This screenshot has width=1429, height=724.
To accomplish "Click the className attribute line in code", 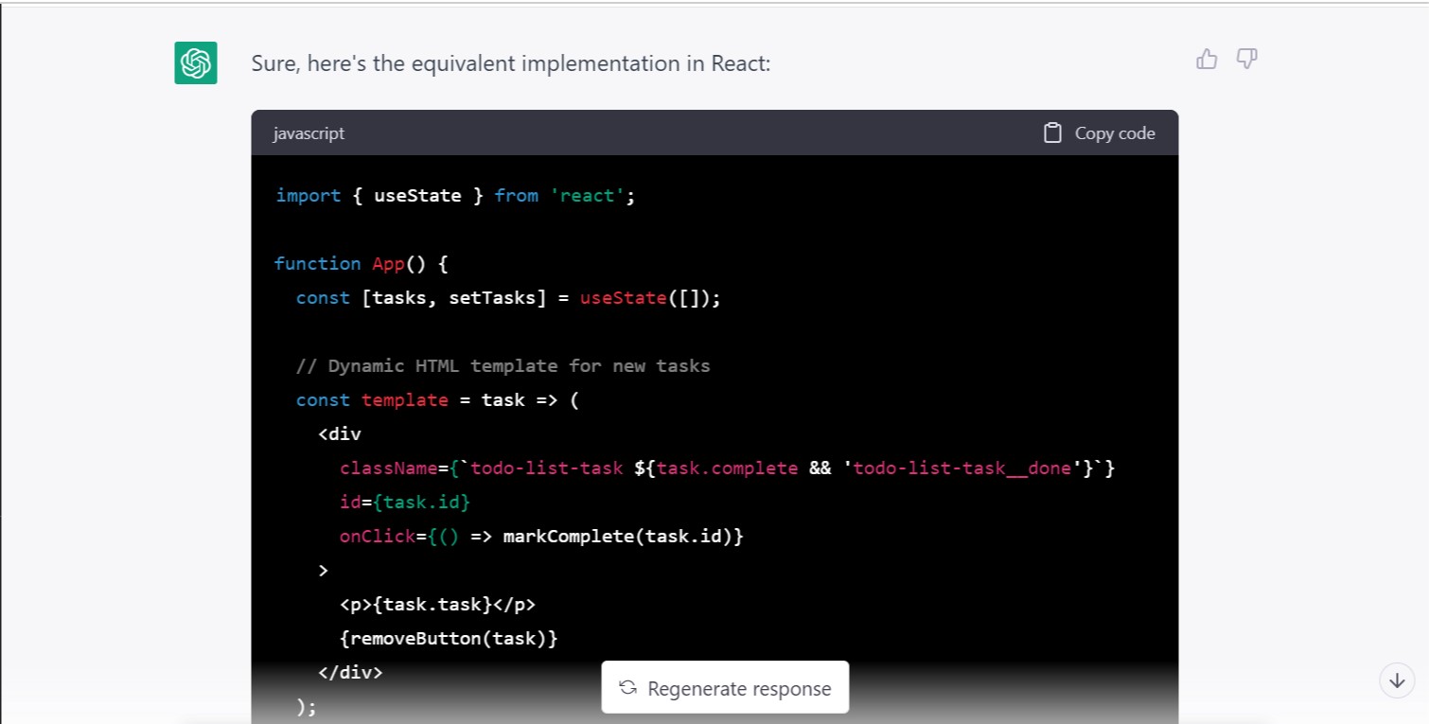I will [727, 468].
